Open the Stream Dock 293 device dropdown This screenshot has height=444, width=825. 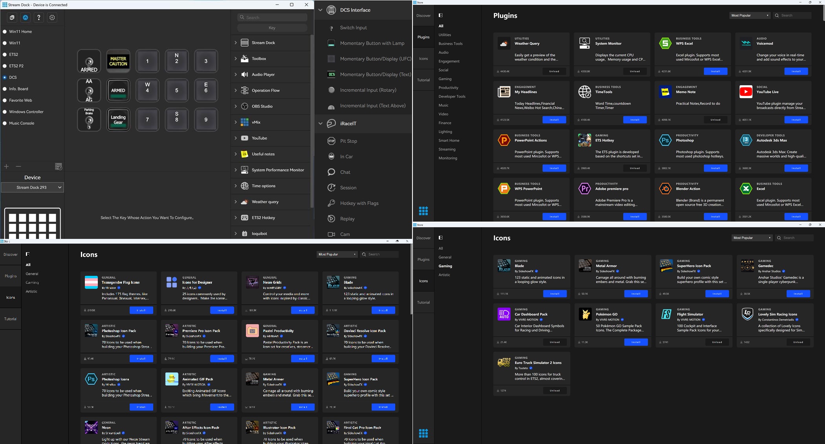32,187
